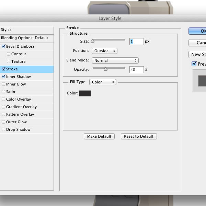Click the Cancel button
Image resolution: width=206 pixels, height=206 pixels.
197,43
